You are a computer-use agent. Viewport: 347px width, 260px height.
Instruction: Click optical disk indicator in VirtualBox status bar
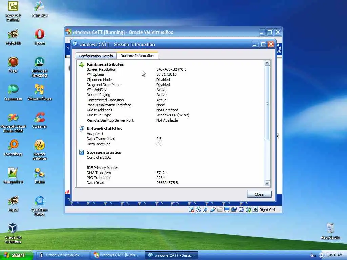point(199,209)
